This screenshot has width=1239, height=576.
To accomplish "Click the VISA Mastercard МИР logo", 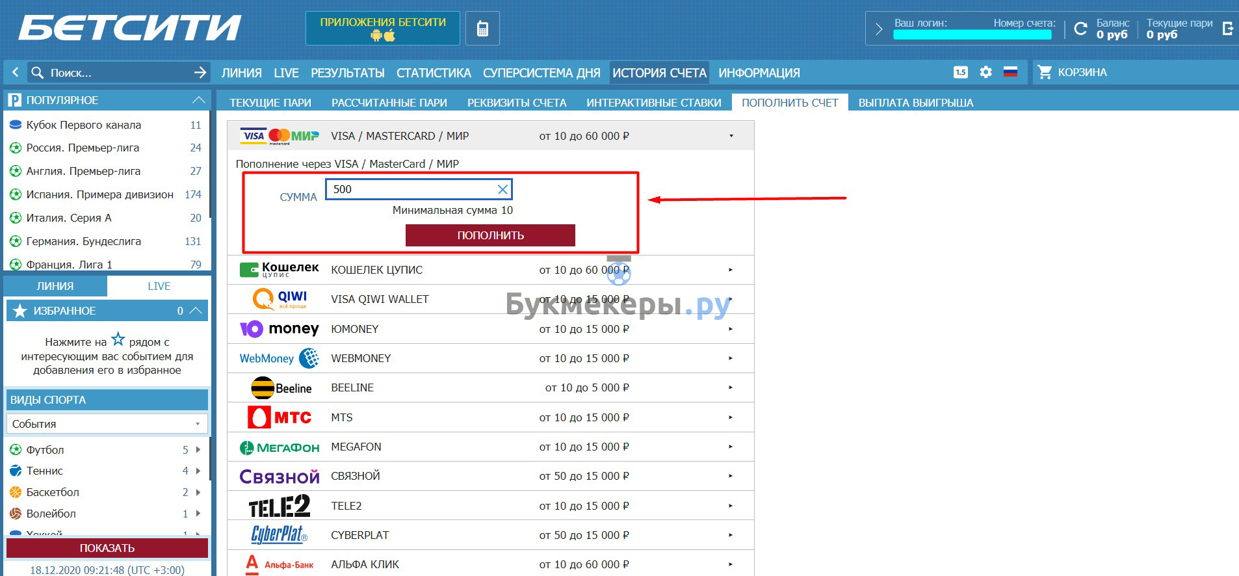I will (x=280, y=136).
